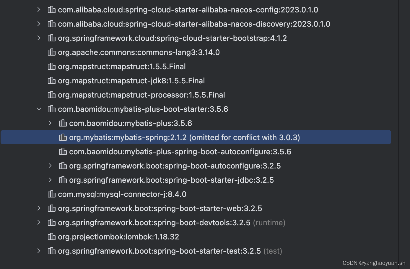Click the (runtime) scope label
Screen dimensions: 410x269
(269, 223)
